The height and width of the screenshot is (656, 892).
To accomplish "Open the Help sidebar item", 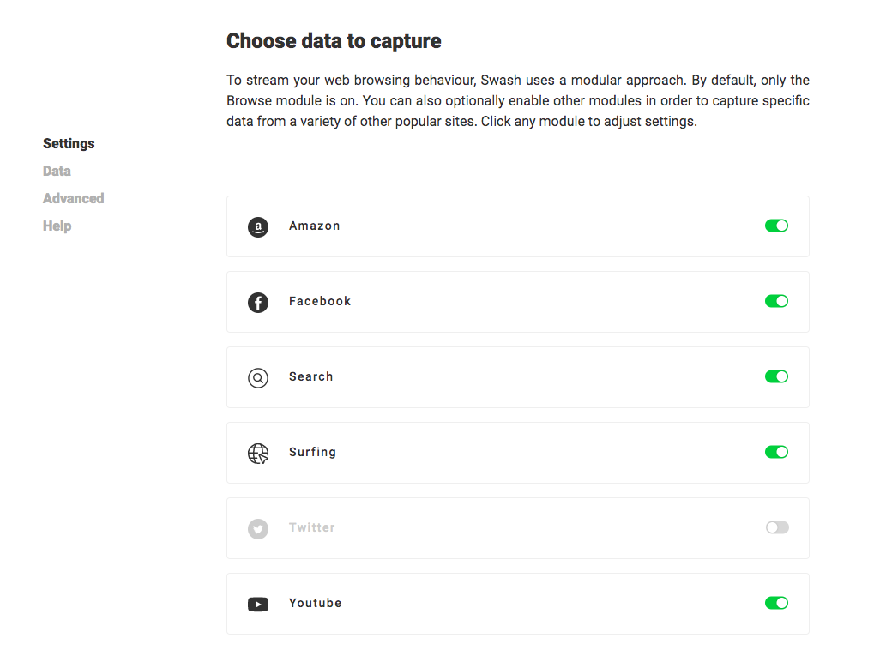I will tap(57, 226).
